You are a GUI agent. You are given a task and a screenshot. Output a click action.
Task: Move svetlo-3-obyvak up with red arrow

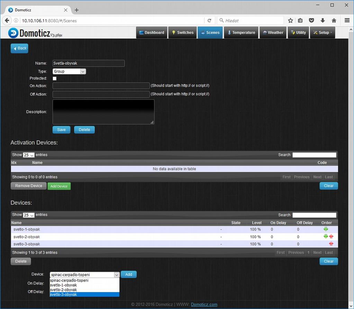tap(331, 244)
